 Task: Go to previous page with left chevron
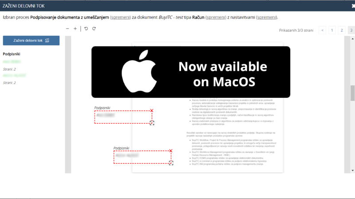[x=322, y=30]
